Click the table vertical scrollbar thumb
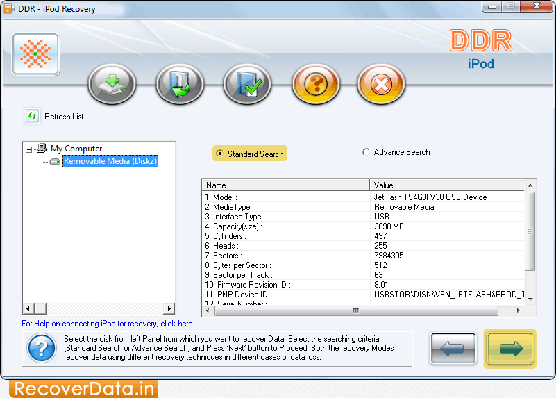This screenshot has width=556, height=398. point(530,231)
